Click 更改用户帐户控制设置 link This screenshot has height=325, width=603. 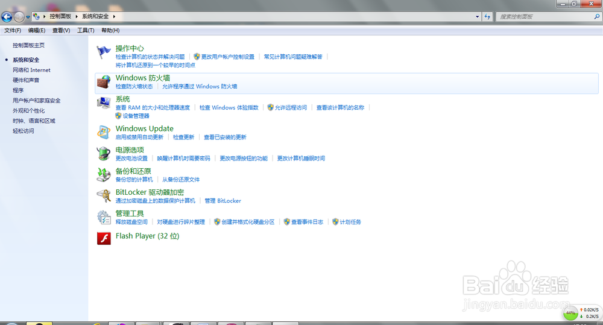pyautogui.click(x=228, y=57)
